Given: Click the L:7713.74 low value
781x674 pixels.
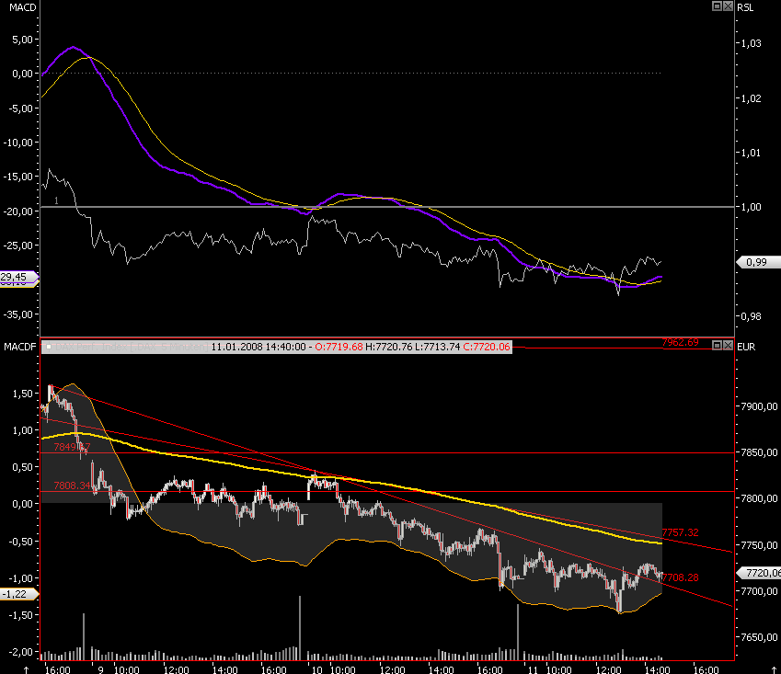Looking at the screenshot, I should (436, 347).
